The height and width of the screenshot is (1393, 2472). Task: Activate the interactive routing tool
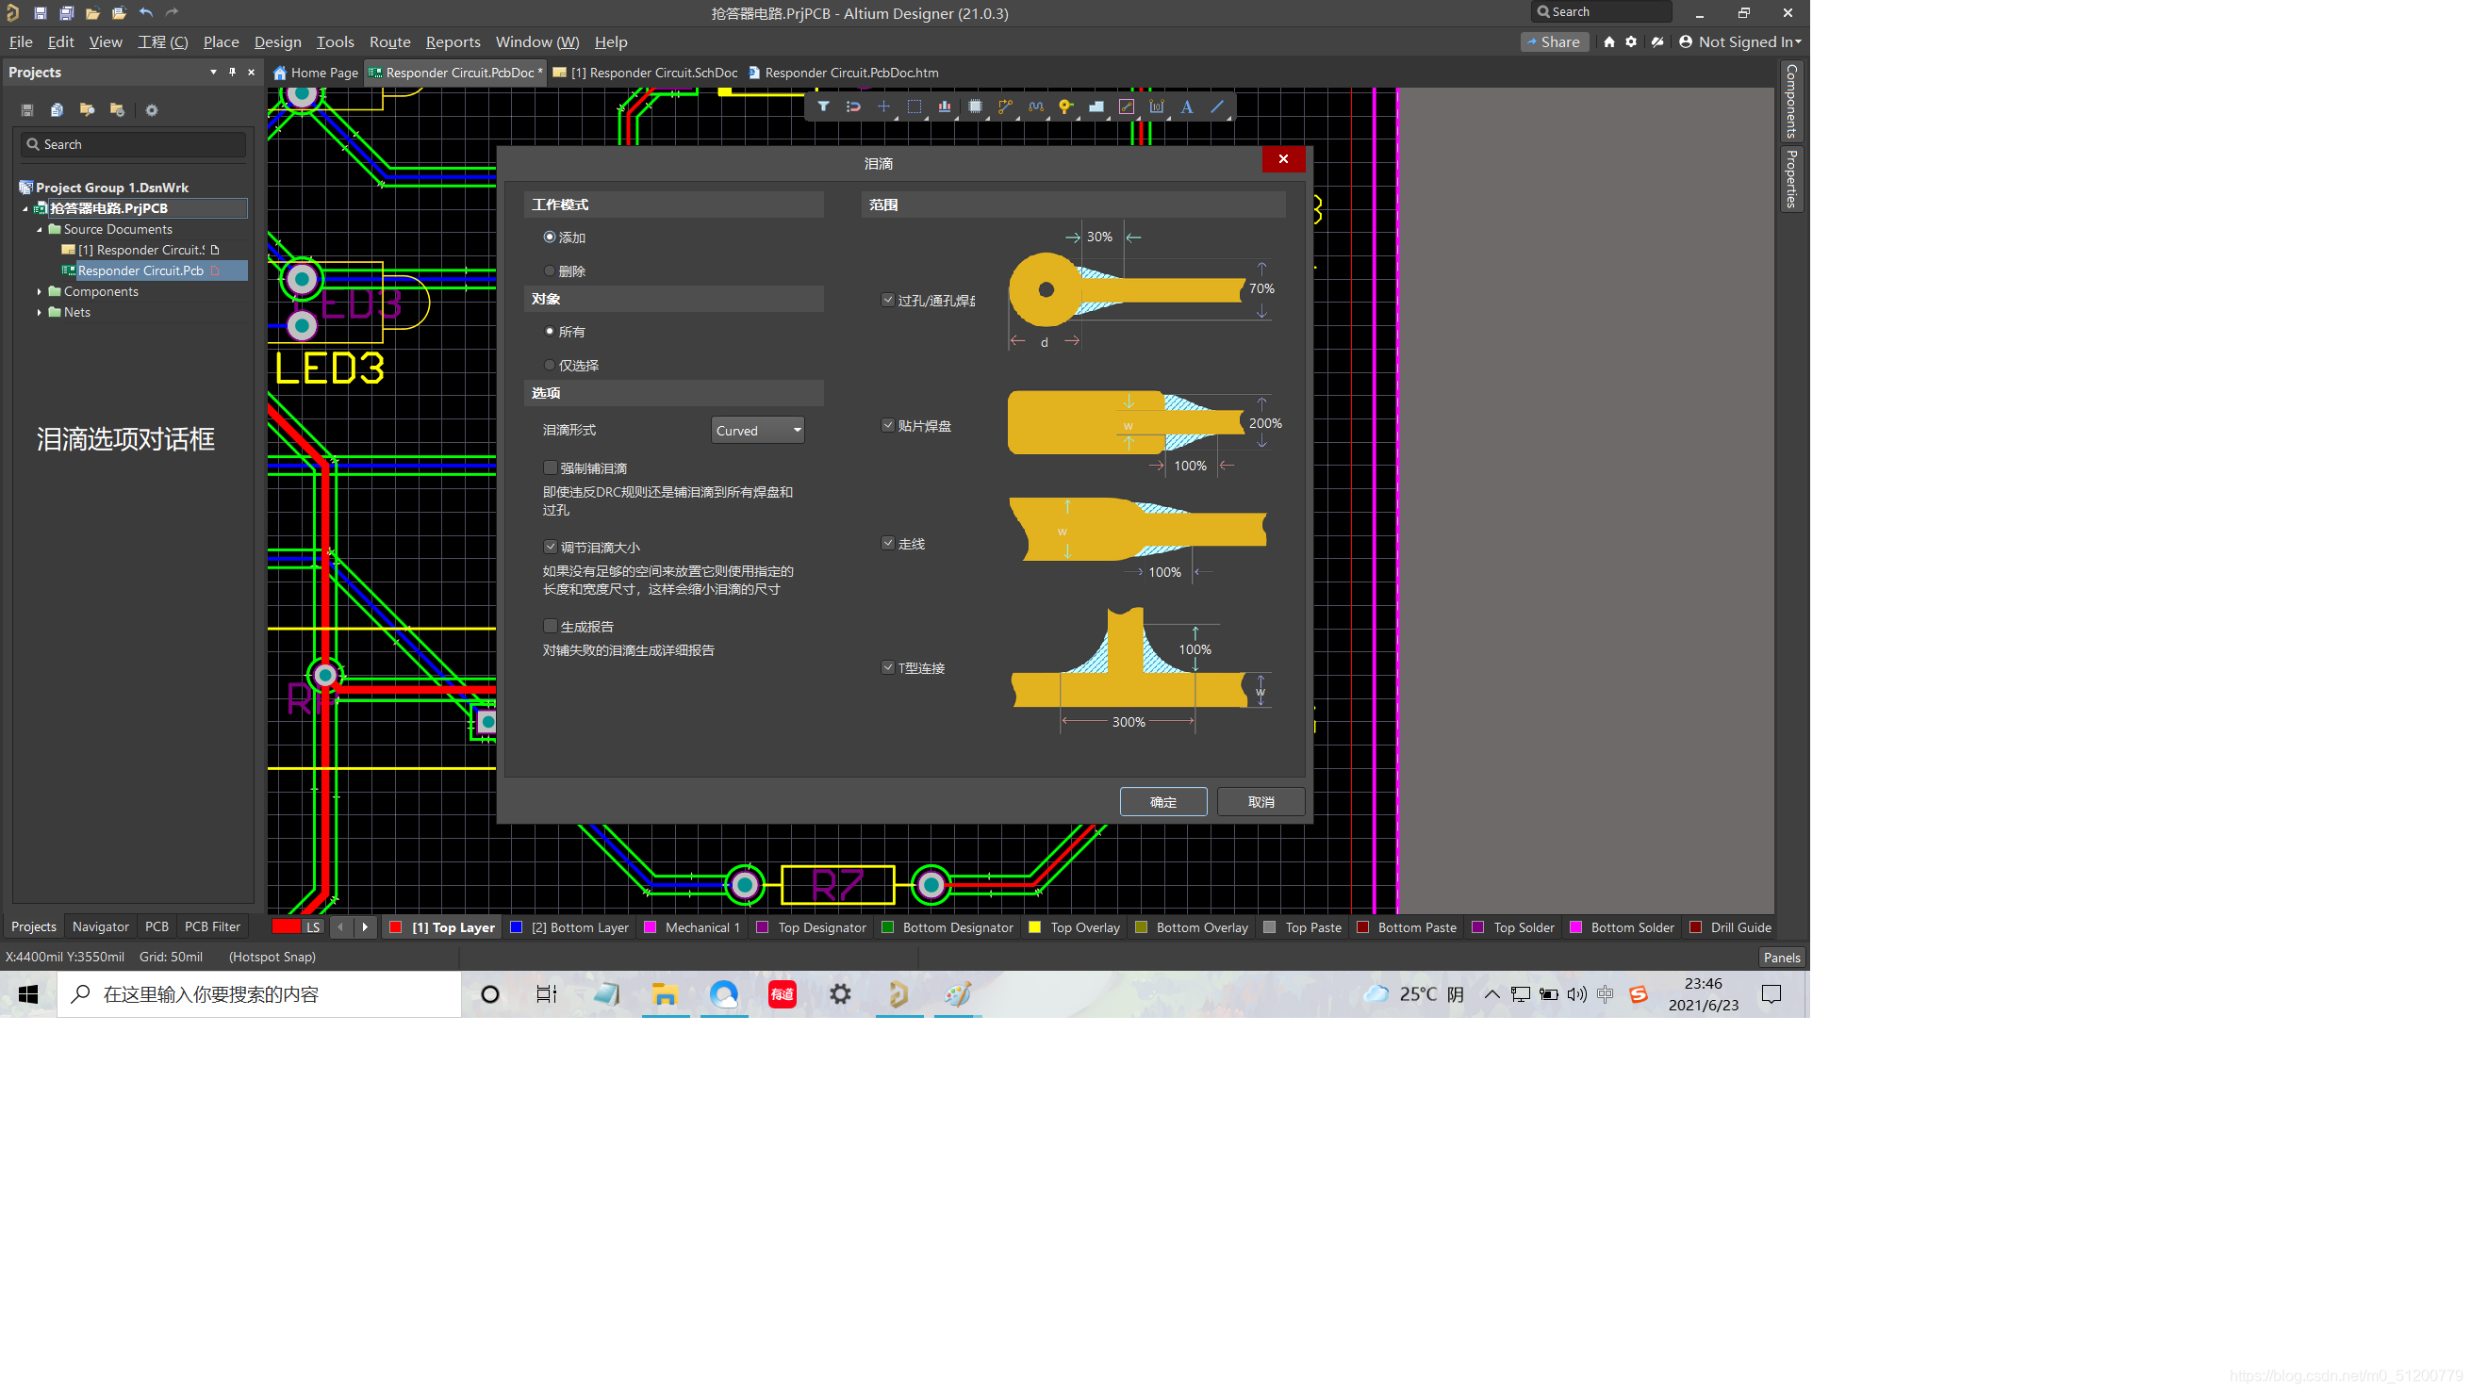1005,107
